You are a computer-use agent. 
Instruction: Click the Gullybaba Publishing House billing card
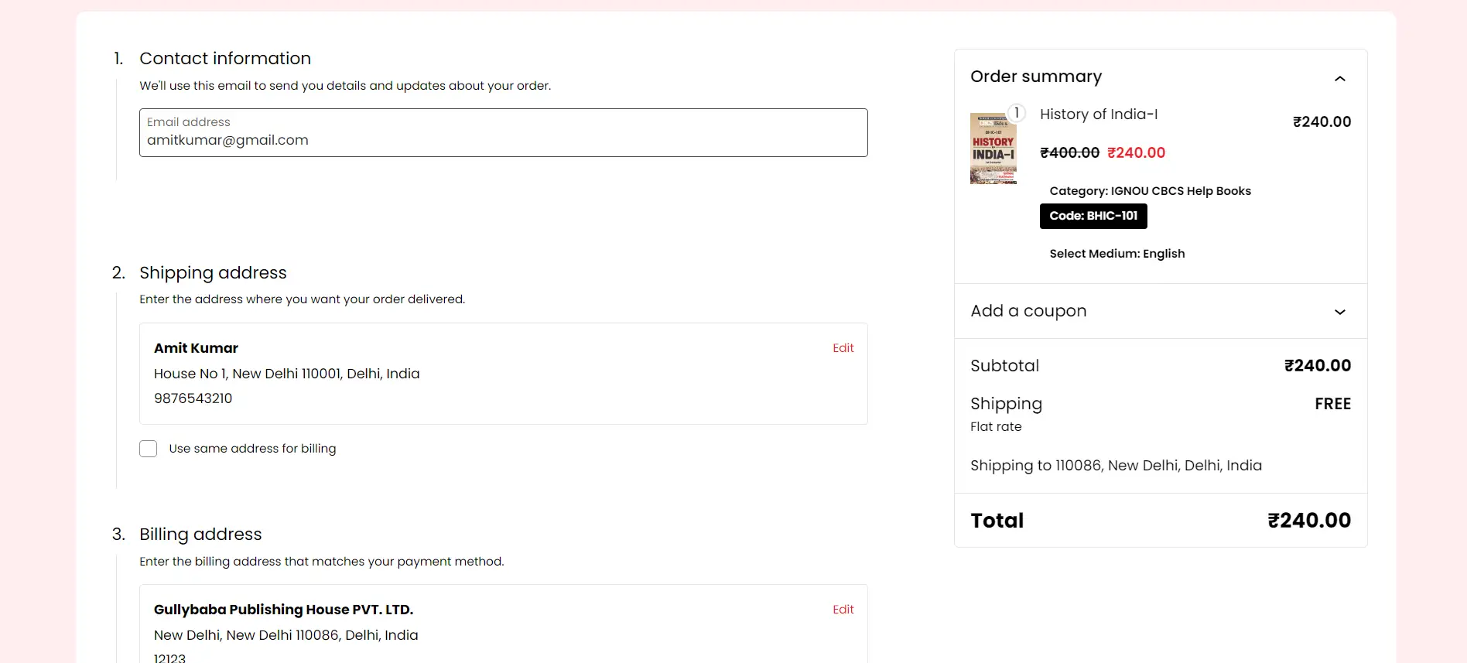click(x=504, y=624)
